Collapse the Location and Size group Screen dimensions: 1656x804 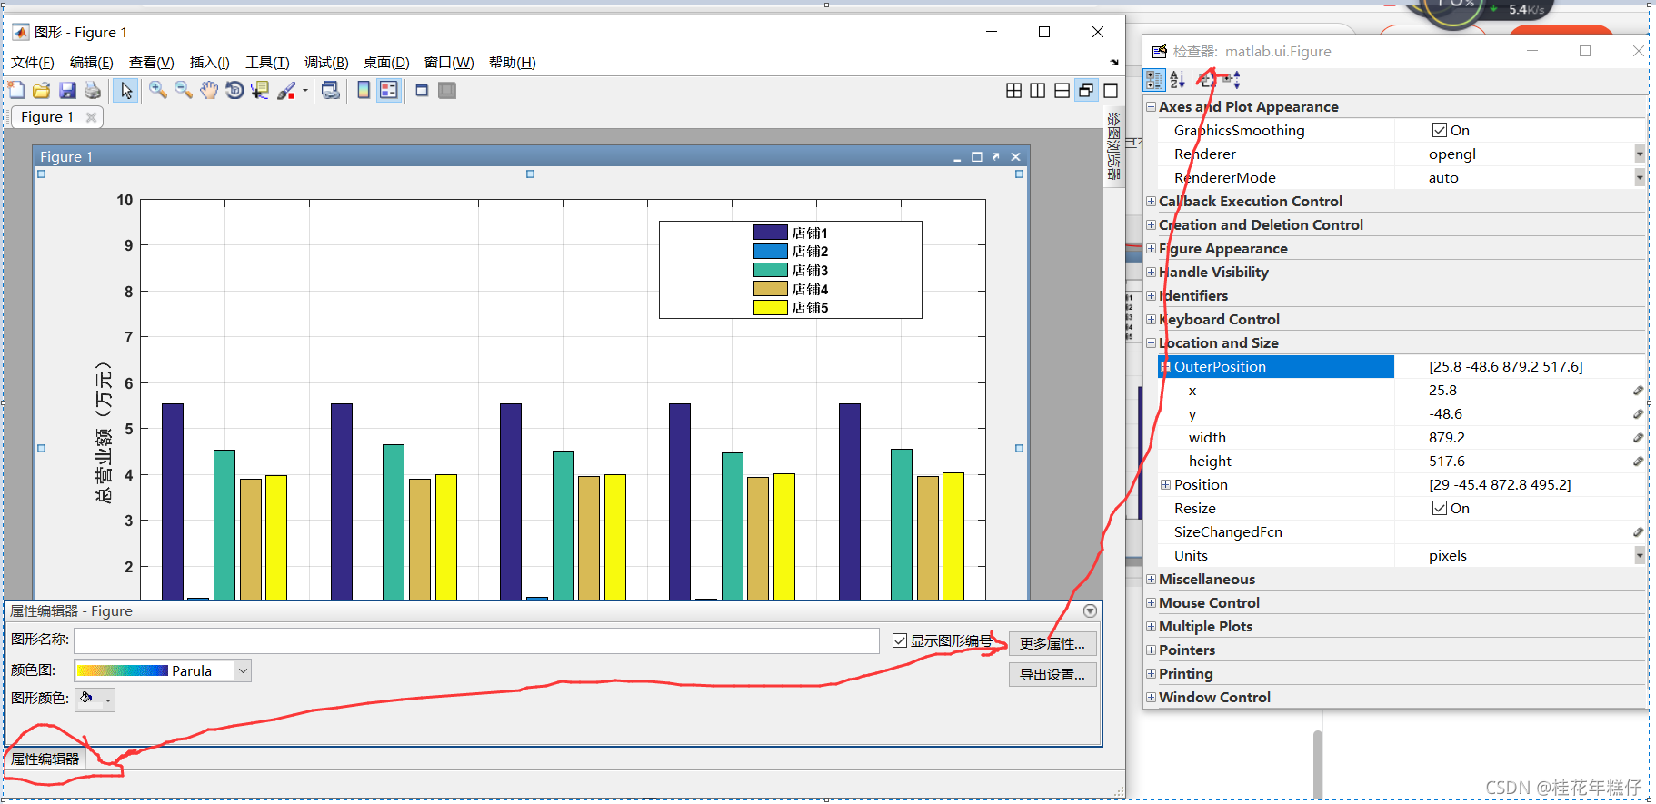[1152, 342]
